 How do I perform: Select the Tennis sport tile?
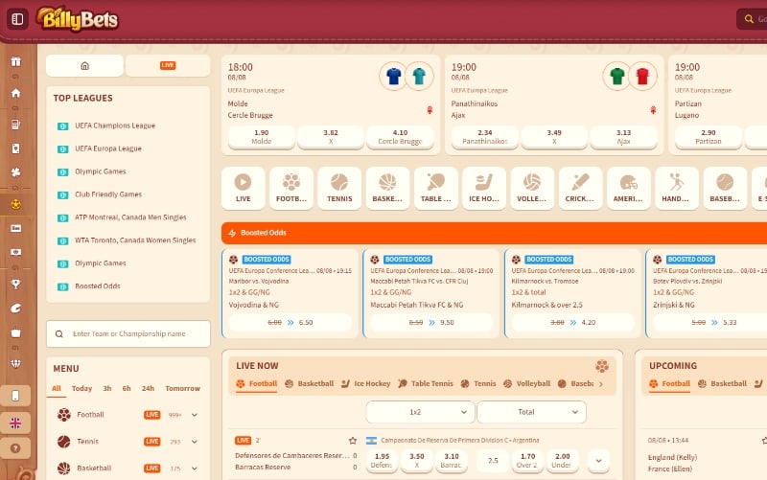[339, 188]
